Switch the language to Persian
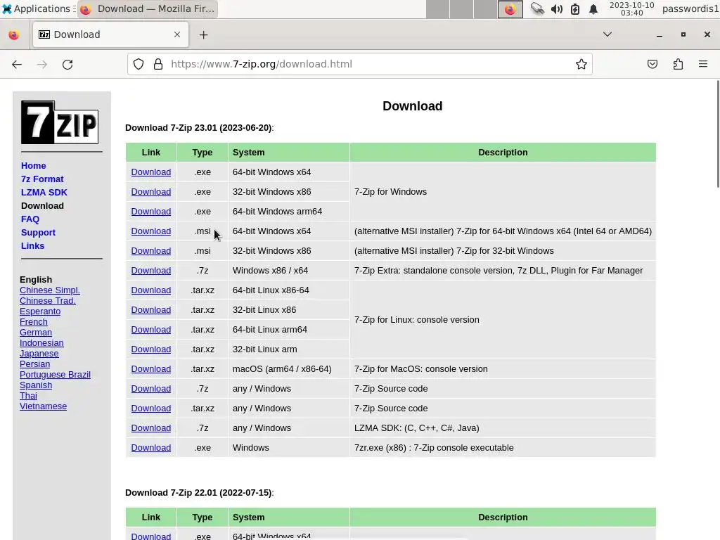This screenshot has height=540, width=720. click(x=35, y=364)
